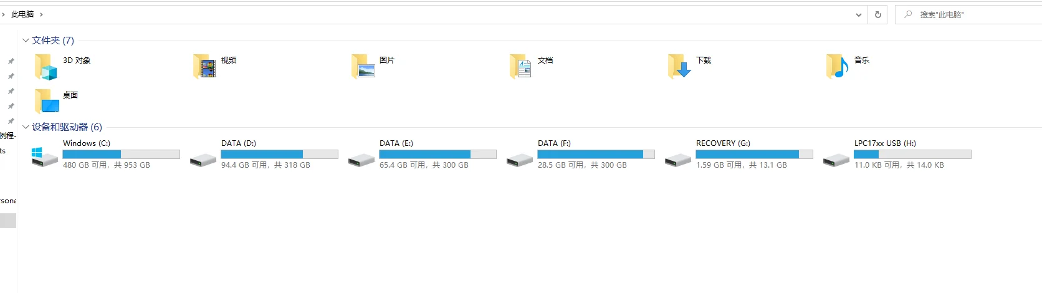Select the 下载 folder icon
Viewport: 1042px width, 293px height.
pos(679,66)
